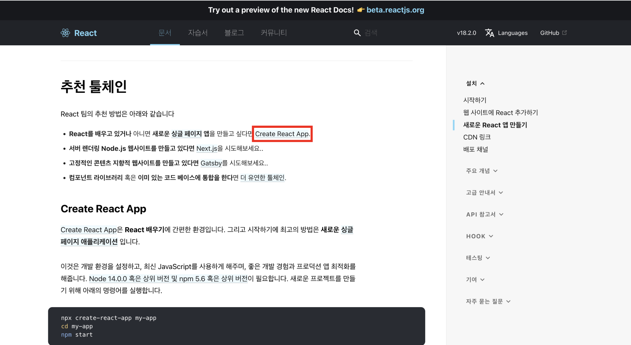
Task: Expand the 주요 개념 section
Action: 482,171
